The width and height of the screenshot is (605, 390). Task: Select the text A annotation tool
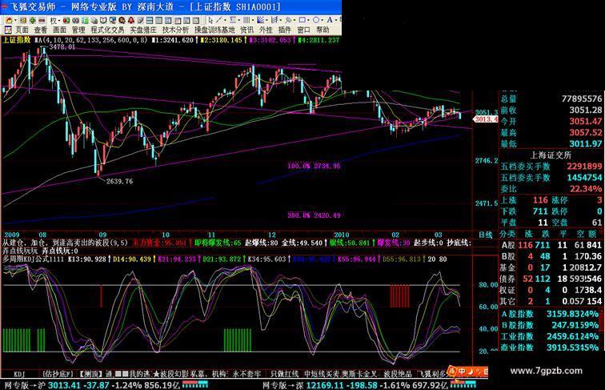[330, 20]
